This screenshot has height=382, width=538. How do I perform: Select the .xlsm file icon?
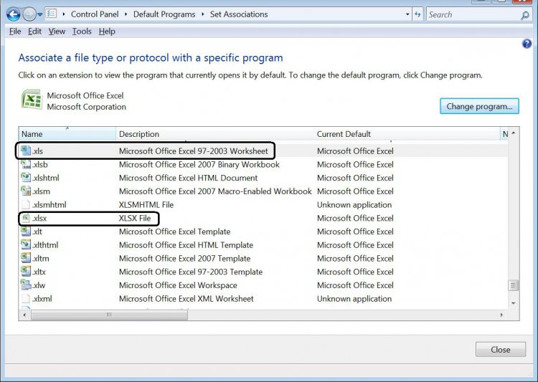(x=26, y=191)
